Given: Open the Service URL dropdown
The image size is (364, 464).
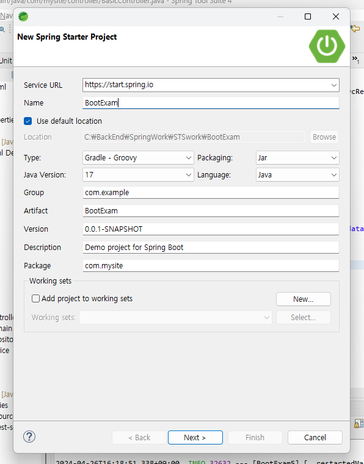Looking at the screenshot, I should [333, 85].
